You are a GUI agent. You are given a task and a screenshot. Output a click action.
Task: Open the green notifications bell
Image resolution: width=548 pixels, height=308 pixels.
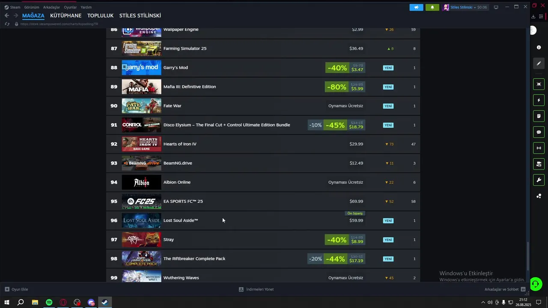point(432,7)
